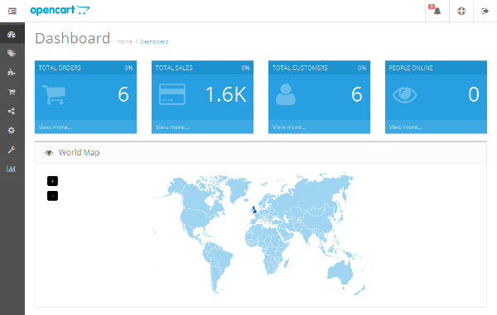
Task: Click the shopping cart icon in Total Orders tile
Action: point(54,94)
